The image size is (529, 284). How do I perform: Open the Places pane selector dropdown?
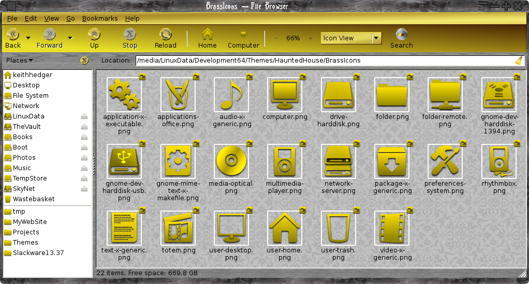tap(20, 61)
